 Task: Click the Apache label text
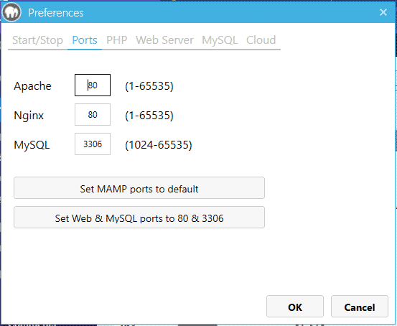(32, 86)
